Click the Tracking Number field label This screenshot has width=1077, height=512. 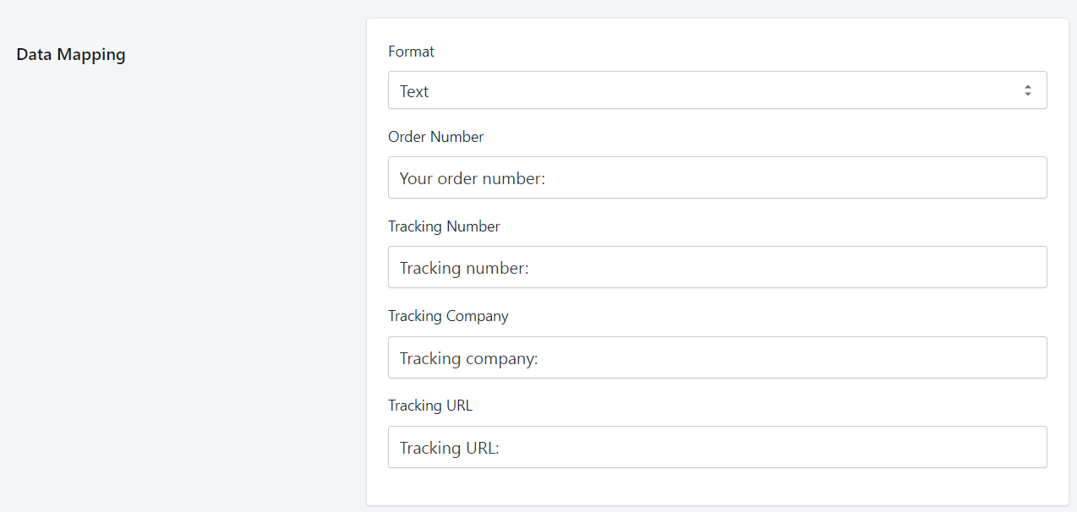click(x=444, y=226)
